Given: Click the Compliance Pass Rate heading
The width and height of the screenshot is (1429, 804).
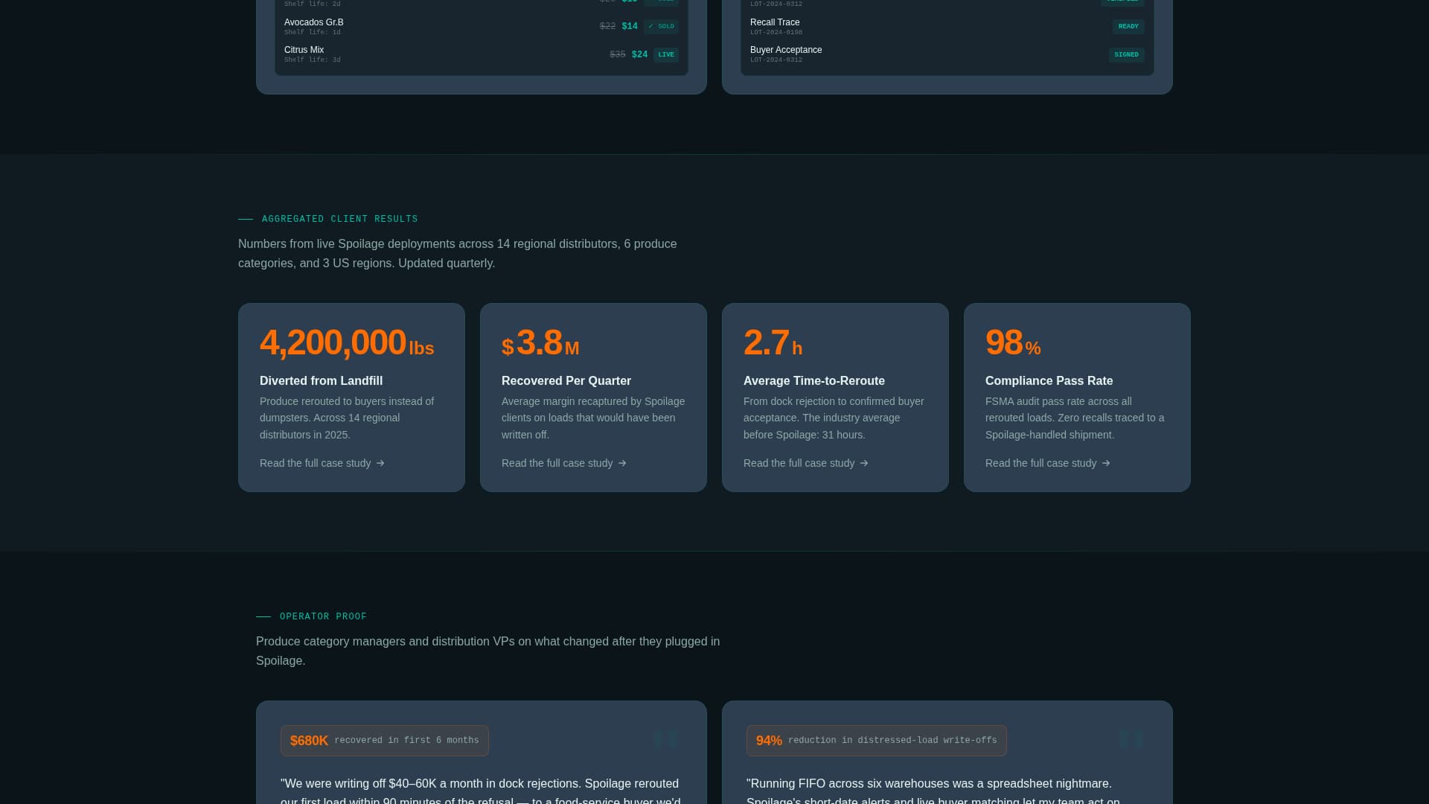Looking at the screenshot, I should (1049, 380).
